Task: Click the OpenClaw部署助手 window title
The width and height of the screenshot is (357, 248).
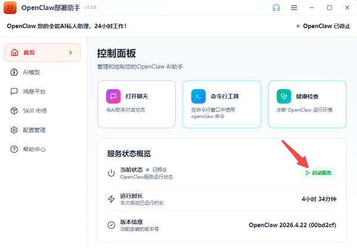Action: coord(51,8)
